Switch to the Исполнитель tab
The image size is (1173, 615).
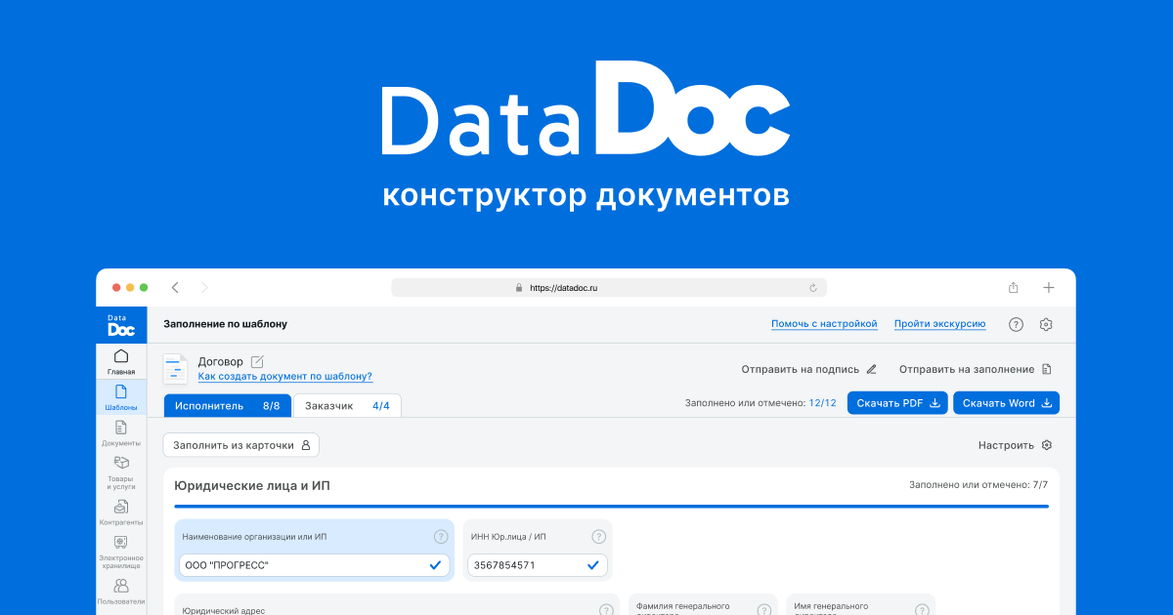(x=228, y=404)
